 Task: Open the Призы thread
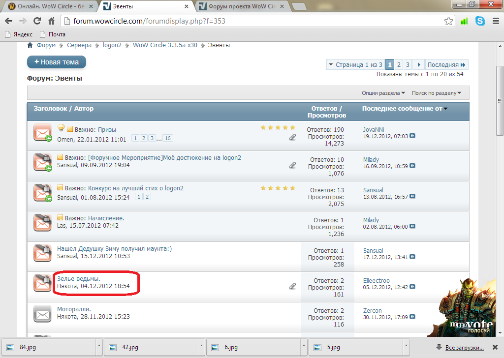click(x=107, y=130)
